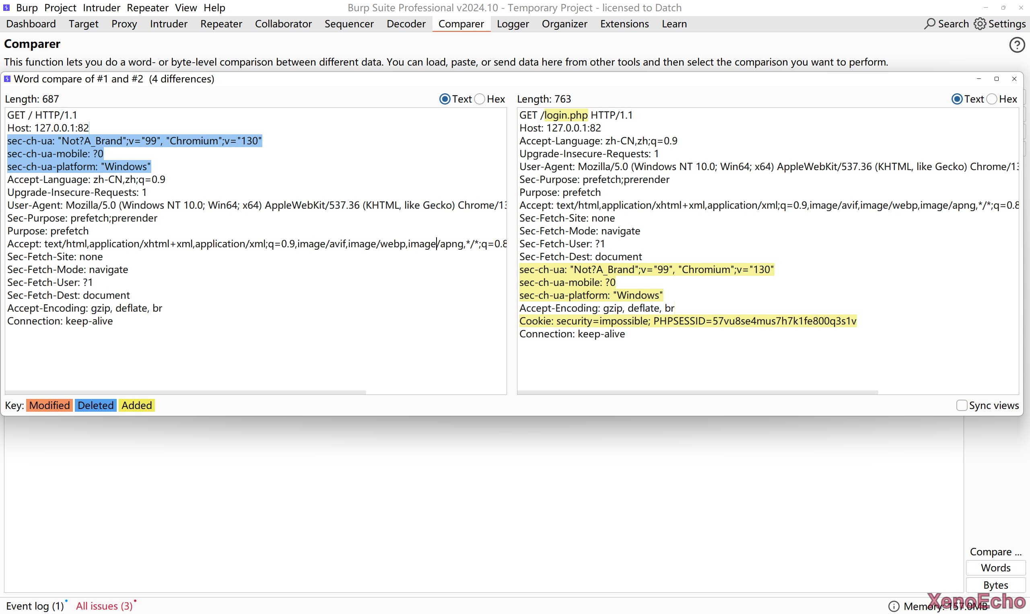Switch to the Repeater tab
This screenshot has height=614, width=1030.
click(x=220, y=24)
